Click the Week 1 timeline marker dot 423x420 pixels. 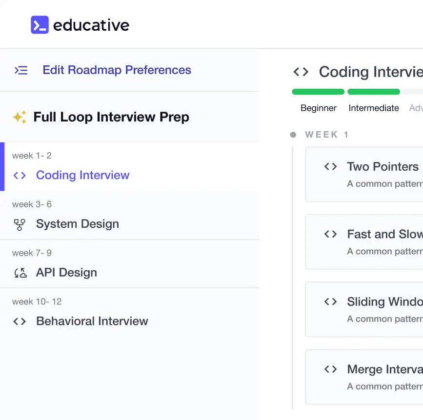[x=293, y=135]
